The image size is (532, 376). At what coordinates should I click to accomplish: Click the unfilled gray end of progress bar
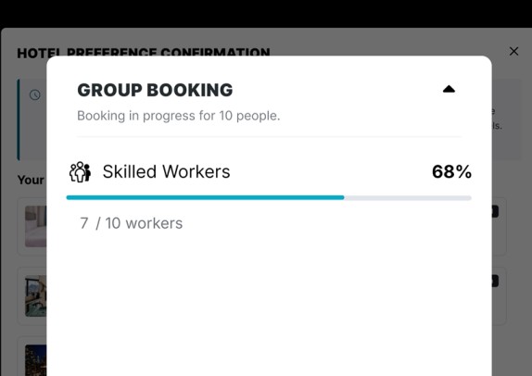[408, 197]
